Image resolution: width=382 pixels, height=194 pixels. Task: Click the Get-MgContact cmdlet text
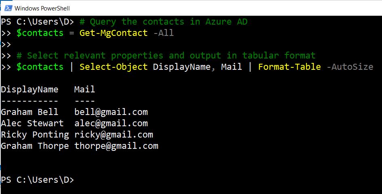(113, 33)
